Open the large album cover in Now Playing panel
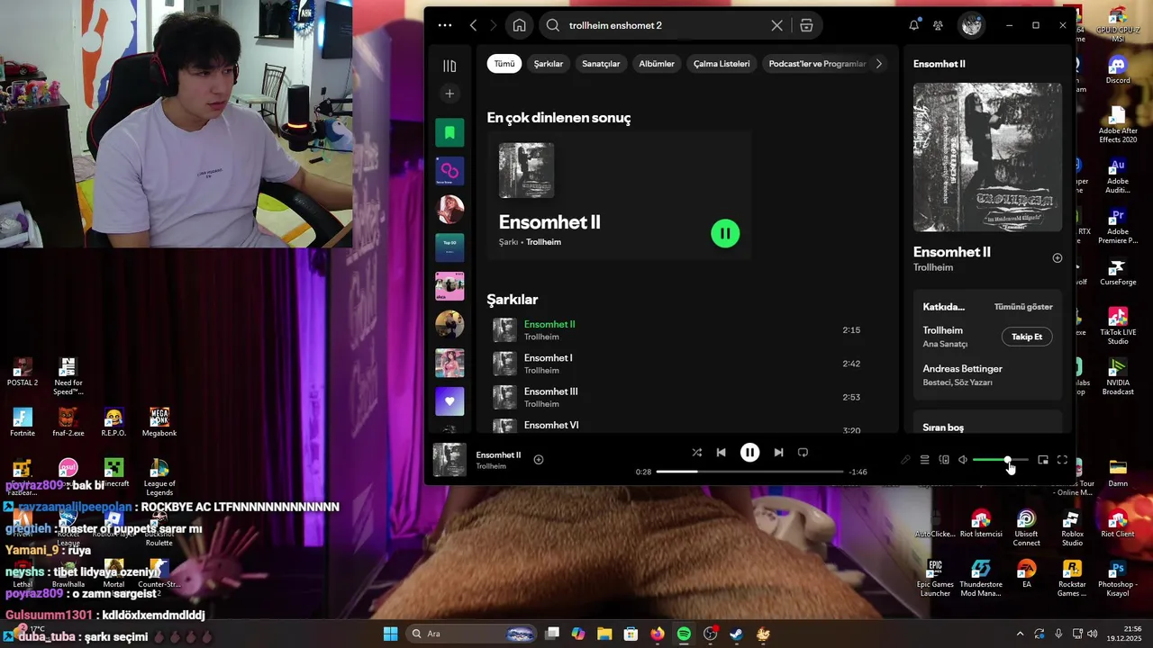1153x648 pixels. (x=987, y=157)
